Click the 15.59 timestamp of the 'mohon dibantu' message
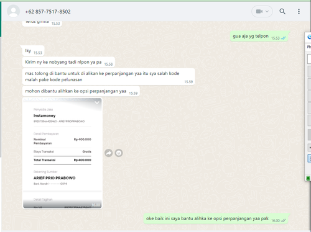This screenshot has height=232, width=311. 133,93
